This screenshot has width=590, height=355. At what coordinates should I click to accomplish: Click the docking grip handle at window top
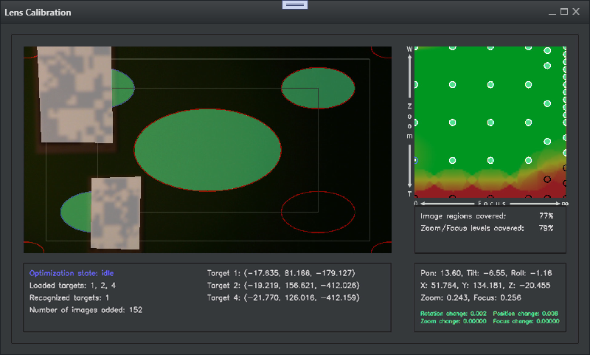[295, 4]
